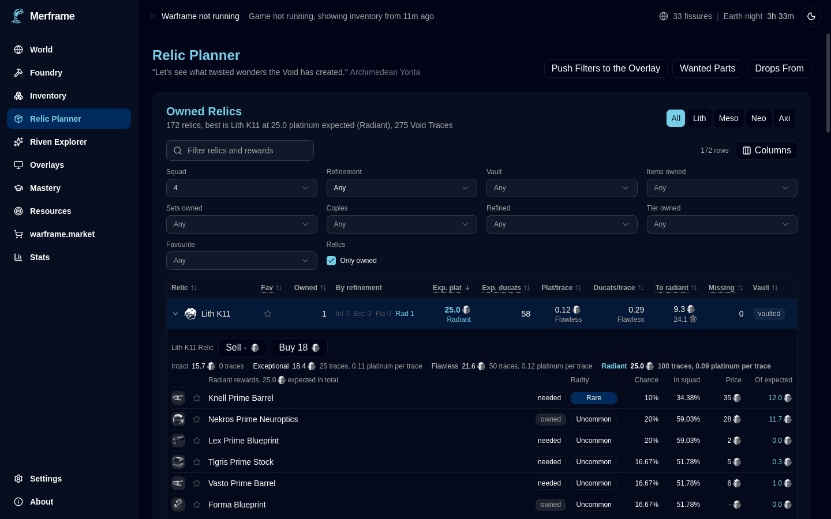
Task: Open About via its info icon
Action: 18,502
